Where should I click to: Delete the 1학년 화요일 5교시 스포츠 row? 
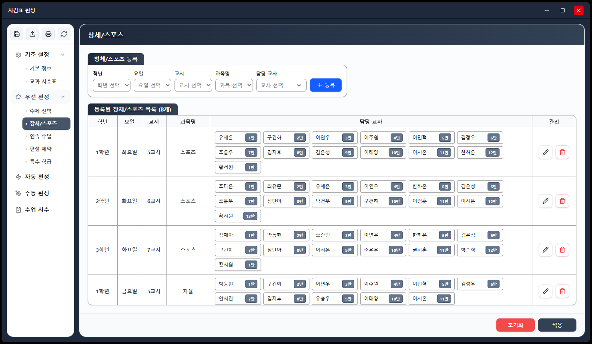[x=562, y=152]
